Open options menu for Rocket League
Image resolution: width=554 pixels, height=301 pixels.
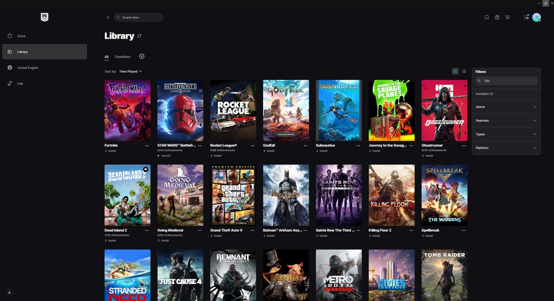253,145
